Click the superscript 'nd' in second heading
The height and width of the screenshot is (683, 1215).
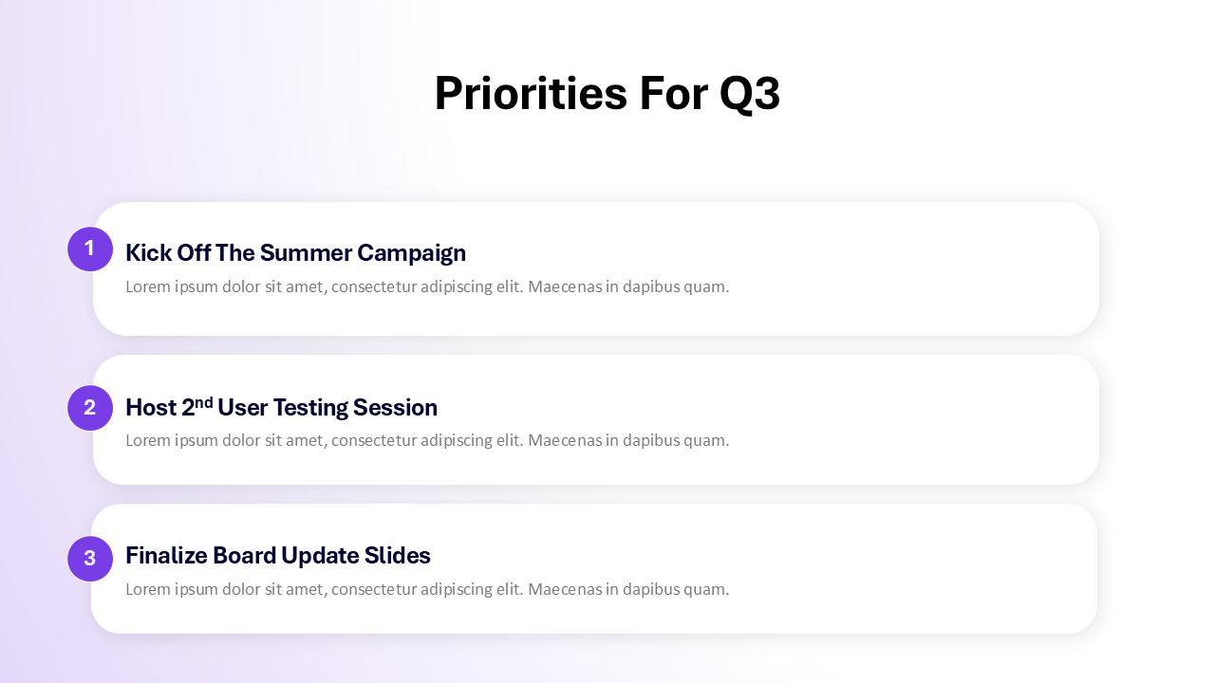pos(204,402)
